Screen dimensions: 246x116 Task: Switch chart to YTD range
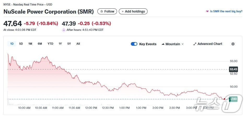click(x=50, y=44)
